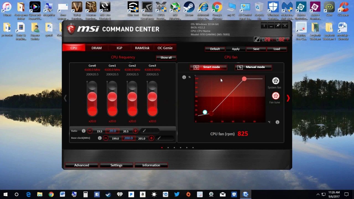Enable Manual mode for CPU fan

(x=253, y=67)
